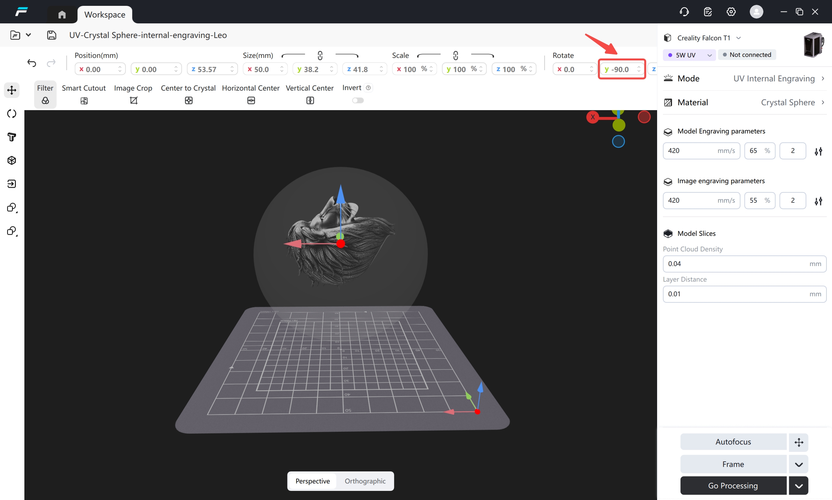Select the Move tool in left sidebar

(12, 90)
